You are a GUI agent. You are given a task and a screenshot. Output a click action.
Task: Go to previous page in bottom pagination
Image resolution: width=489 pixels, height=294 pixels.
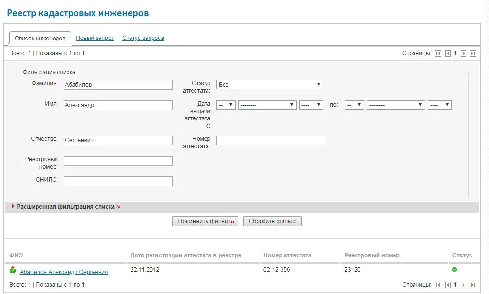448,285
